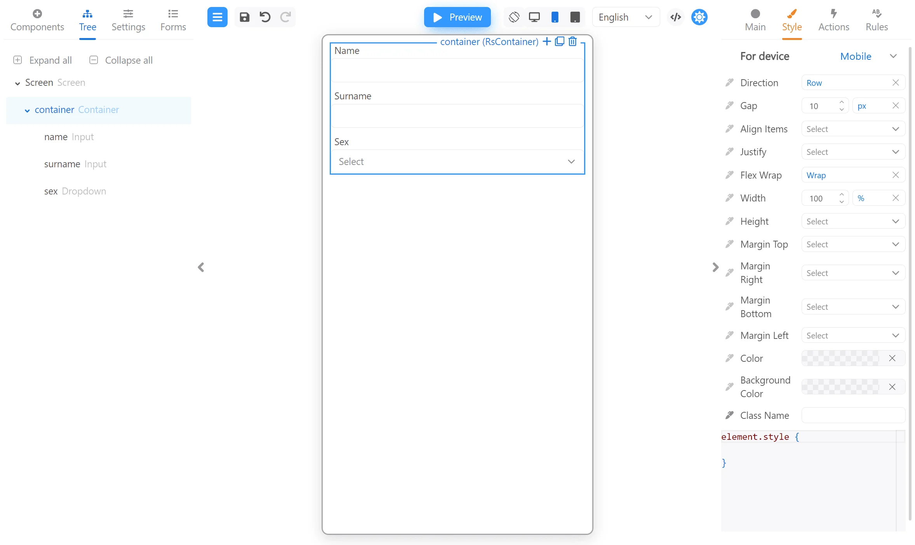The height and width of the screenshot is (545, 915).
Task: Open the Sex dropdown in the form canvas
Action: [457, 161]
